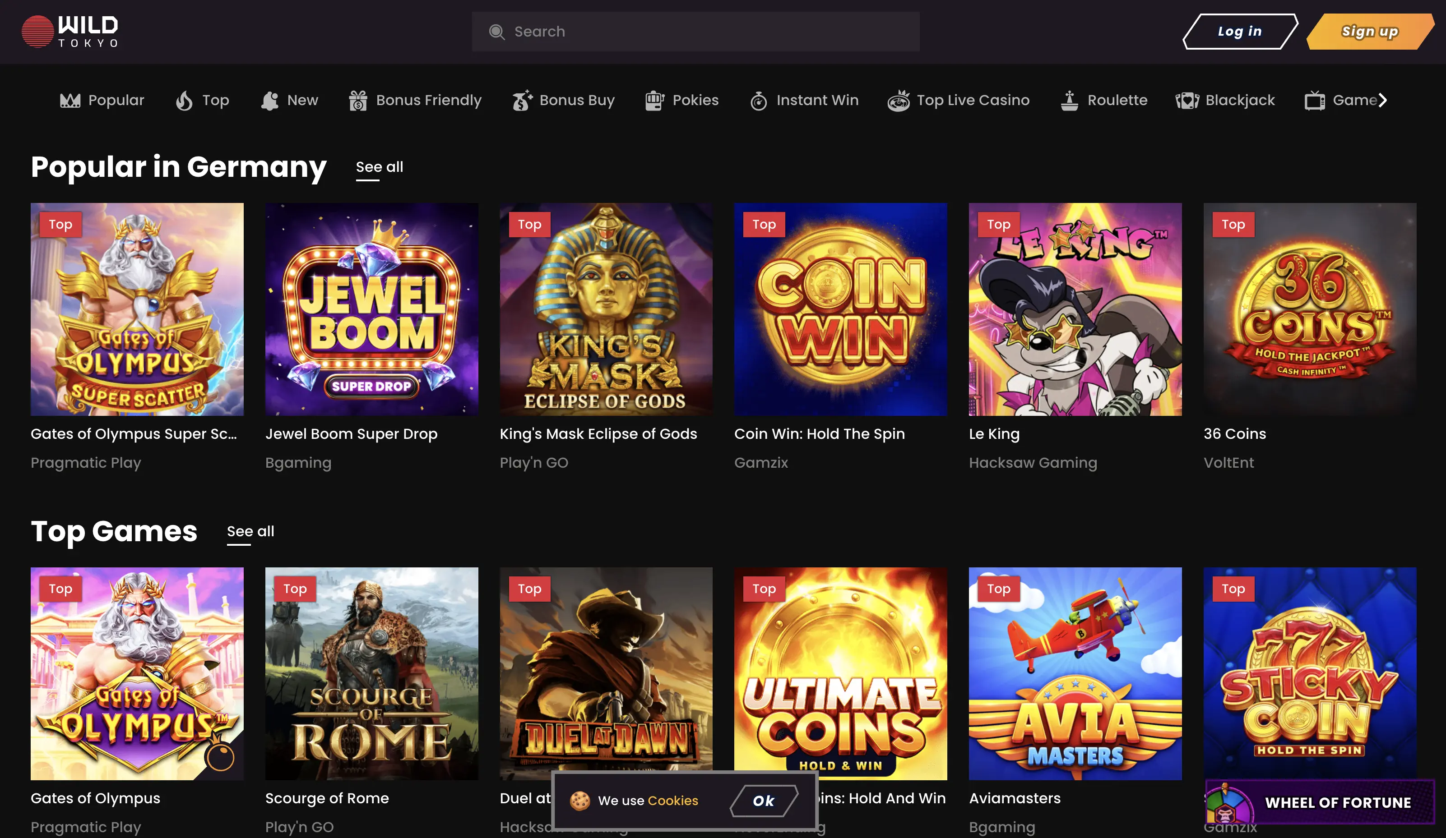
Task: Switch to the Instant Win category
Action: point(804,101)
